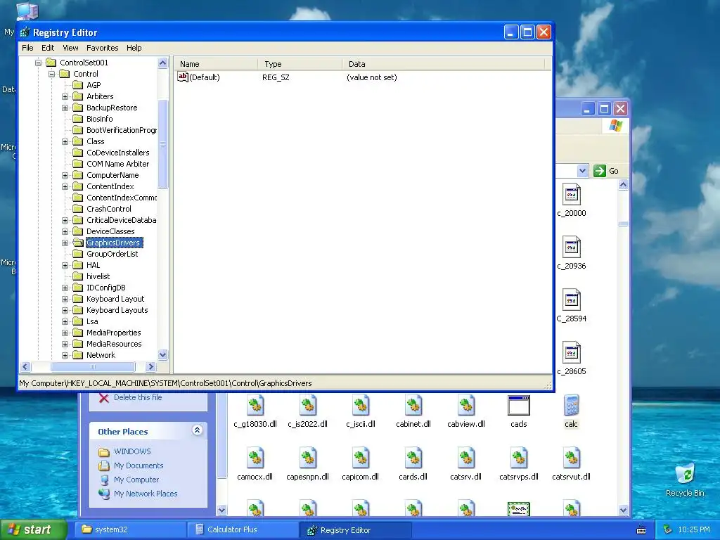Image resolution: width=720 pixels, height=540 pixels.
Task: Open the File menu in Registry Editor
Action: [27, 48]
